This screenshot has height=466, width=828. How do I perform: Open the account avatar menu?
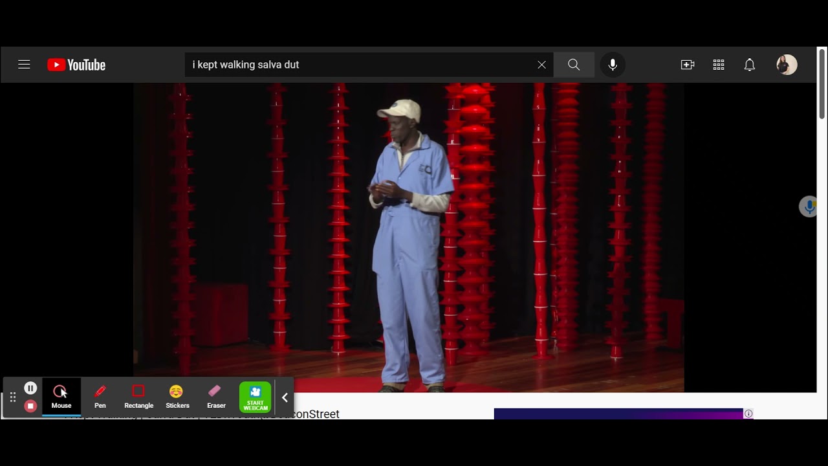click(x=787, y=65)
